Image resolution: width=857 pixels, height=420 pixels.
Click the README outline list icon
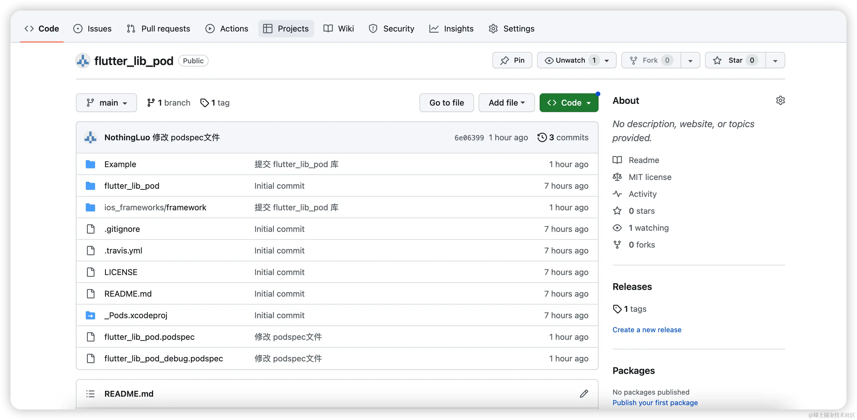(90, 394)
